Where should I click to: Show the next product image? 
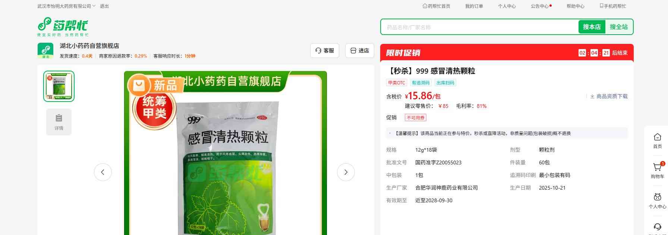(x=346, y=172)
